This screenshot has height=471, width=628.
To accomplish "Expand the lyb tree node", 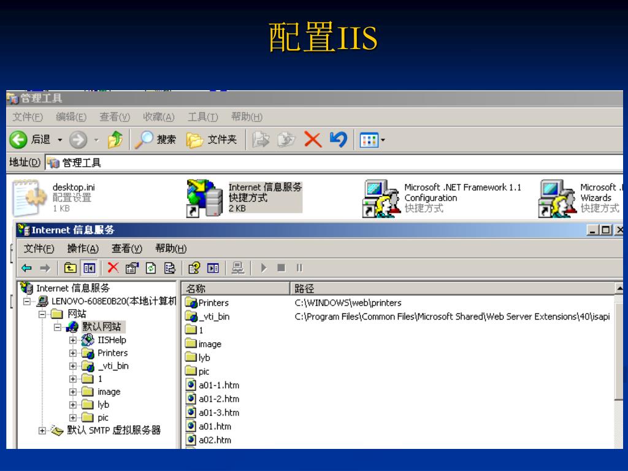I will 73,405.
